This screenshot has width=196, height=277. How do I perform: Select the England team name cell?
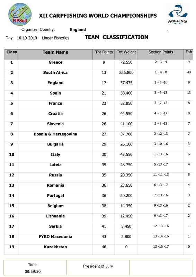[55, 83]
